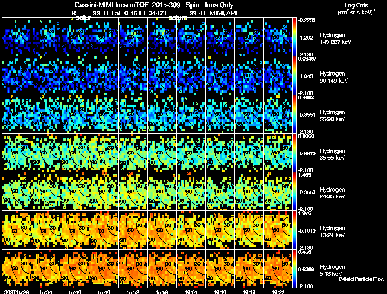
Task: Click the 'B-field Particle Flow' caption
Action: (361, 279)
